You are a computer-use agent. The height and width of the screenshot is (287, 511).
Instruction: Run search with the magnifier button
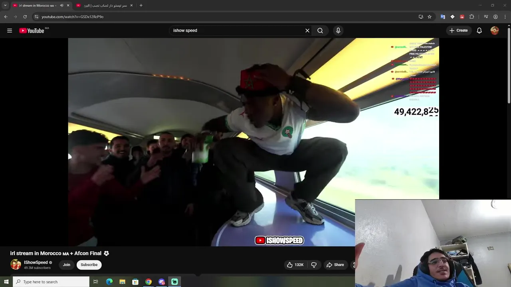pyautogui.click(x=320, y=31)
